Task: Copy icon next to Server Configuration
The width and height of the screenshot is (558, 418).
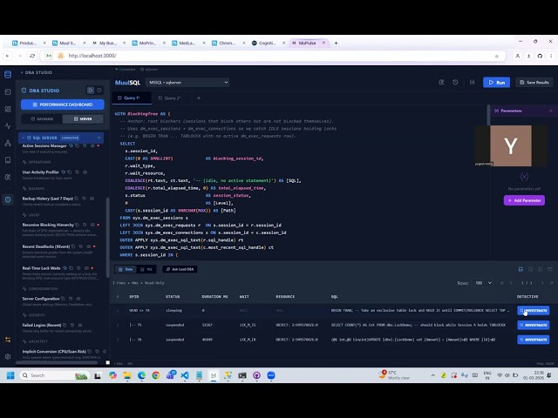Action: tap(63, 299)
